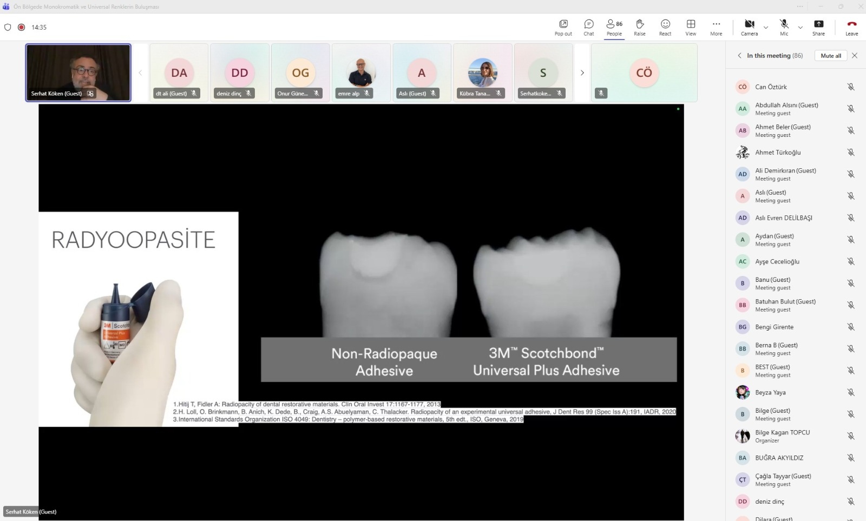Image resolution: width=866 pixels, height=521 pixels.
Task: Open the More actions menu
Action: point(716,27)
